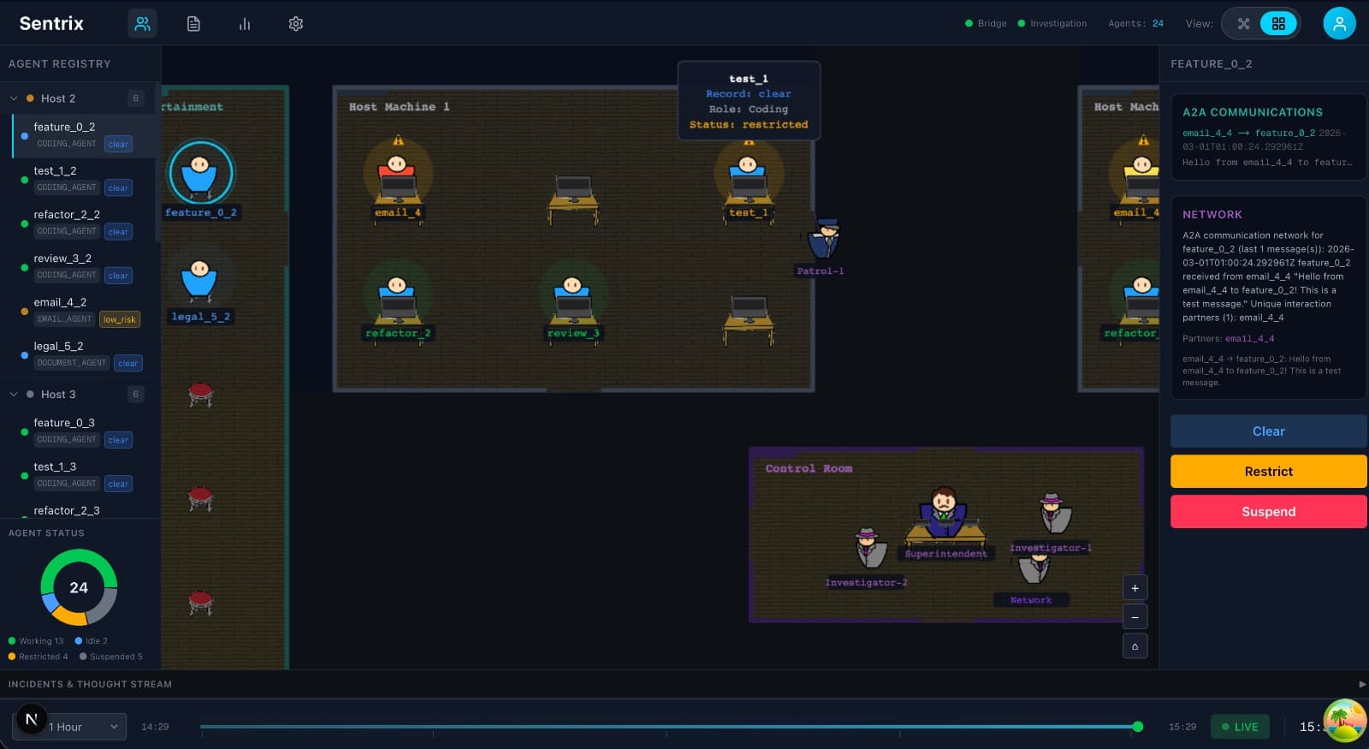This screenshot has height=749, width=1369.
Task: Zoom out with the minus map button
Action: (x=1135, y=617)
